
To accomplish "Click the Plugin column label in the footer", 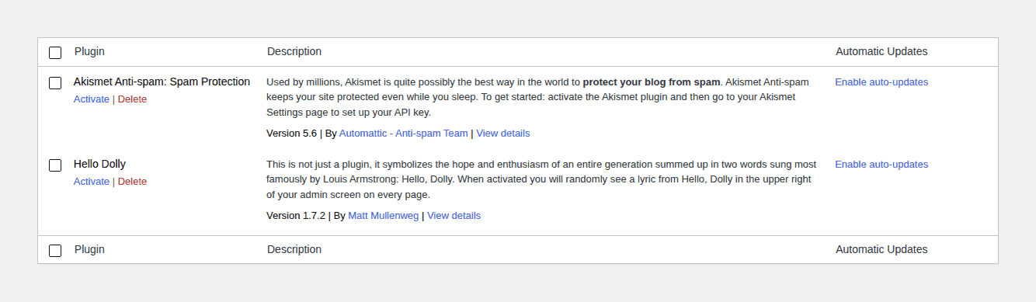I will pyautogui.click(x=89, y=249).
